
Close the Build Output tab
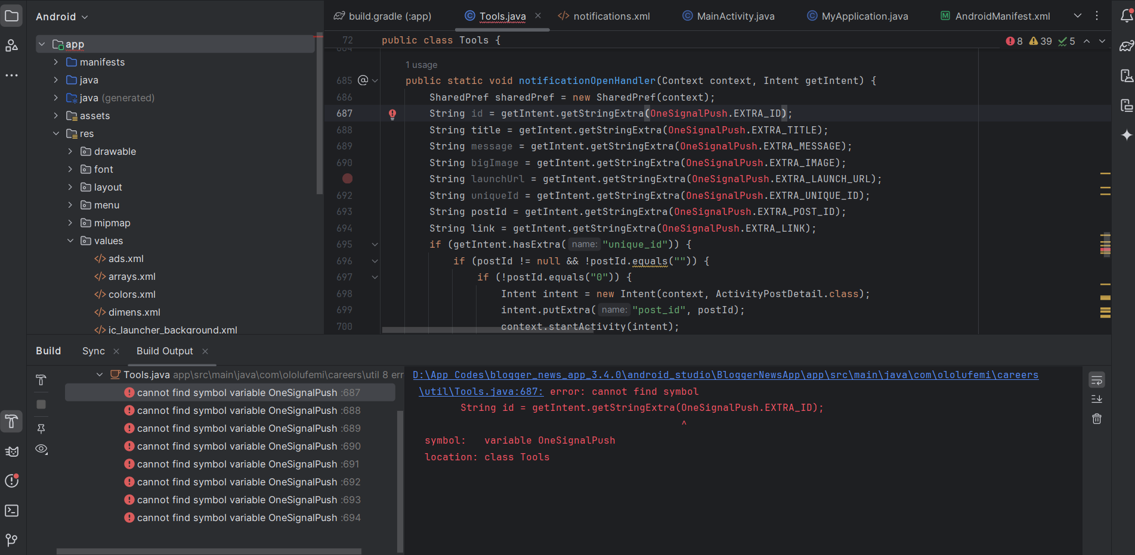pos(205,351)
